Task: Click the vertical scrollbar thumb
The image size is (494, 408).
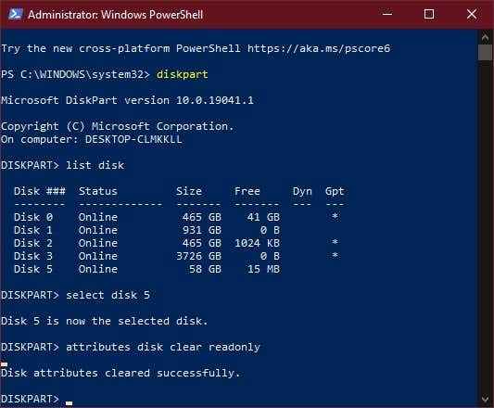Action: tap(485, 52)
